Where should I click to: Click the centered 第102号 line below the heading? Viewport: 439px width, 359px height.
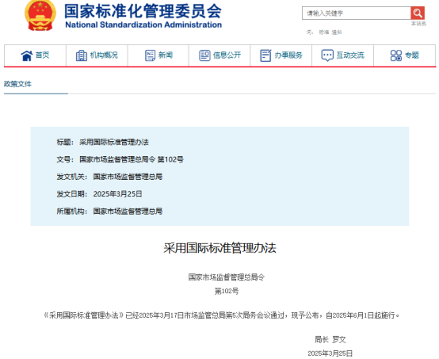point(227,291)
